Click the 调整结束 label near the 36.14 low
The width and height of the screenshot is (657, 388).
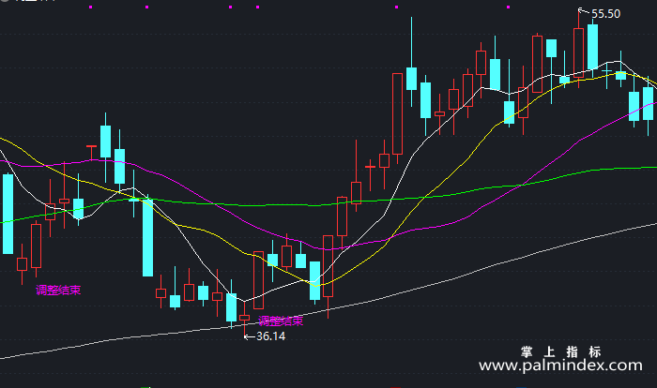coord(281,321)
